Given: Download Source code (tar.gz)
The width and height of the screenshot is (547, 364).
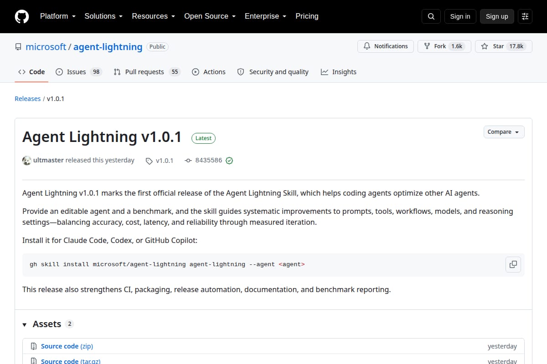Looking at the screenshot, I should tap(71, 361).
